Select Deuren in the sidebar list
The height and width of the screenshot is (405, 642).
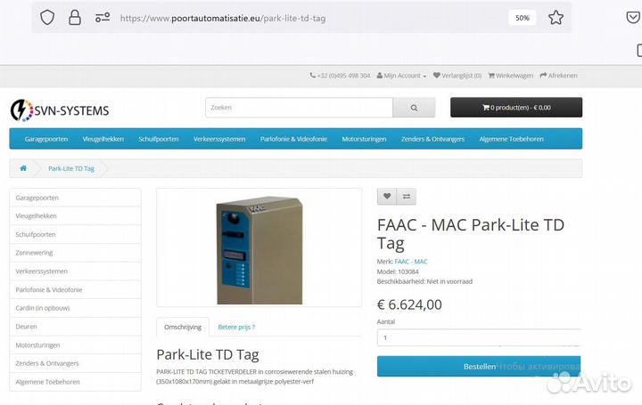click(75, 327)
